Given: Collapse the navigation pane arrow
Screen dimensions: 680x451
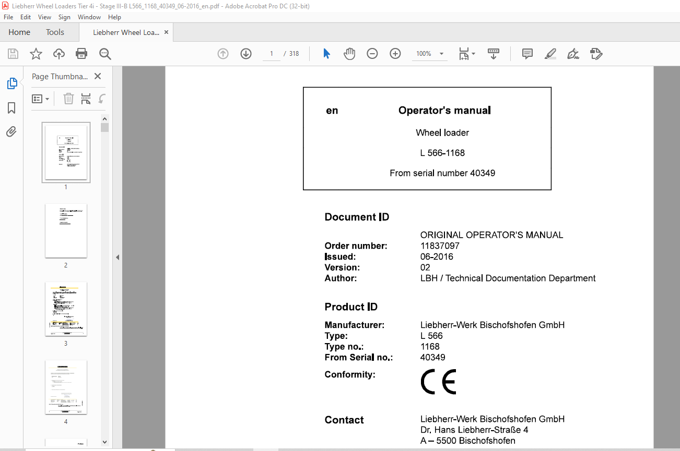Looking at the screenshot, I should pos(118,257).
